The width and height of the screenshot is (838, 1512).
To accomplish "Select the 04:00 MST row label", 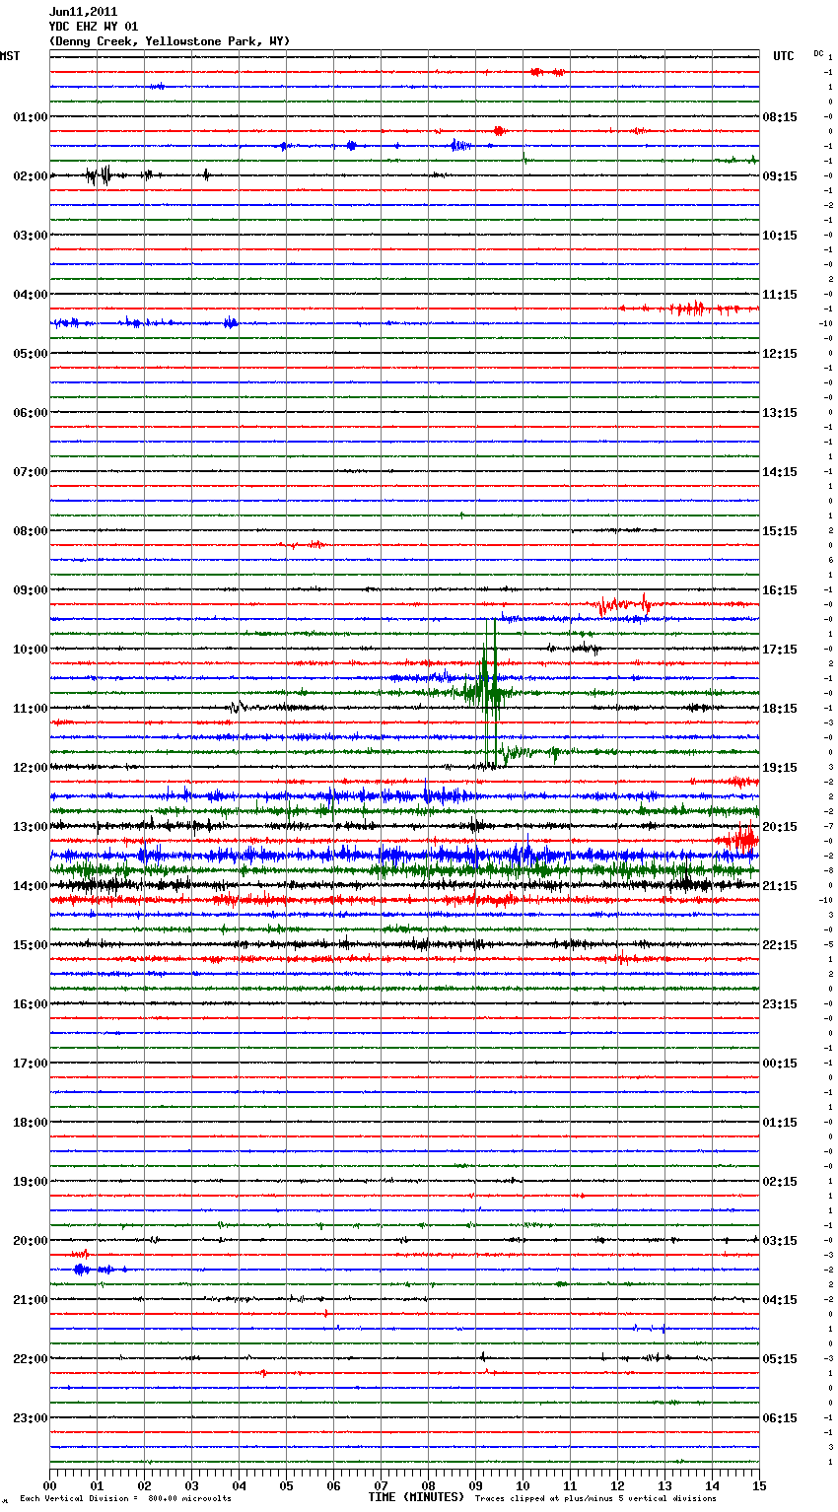I will (x=31, y=294).
